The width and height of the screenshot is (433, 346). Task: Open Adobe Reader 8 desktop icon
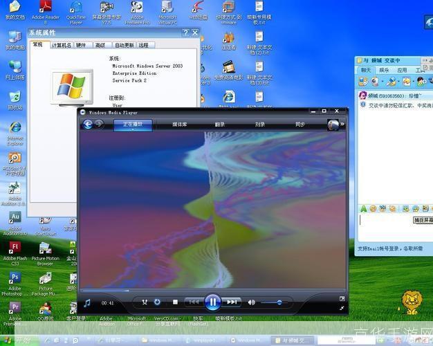pos(46,12)
